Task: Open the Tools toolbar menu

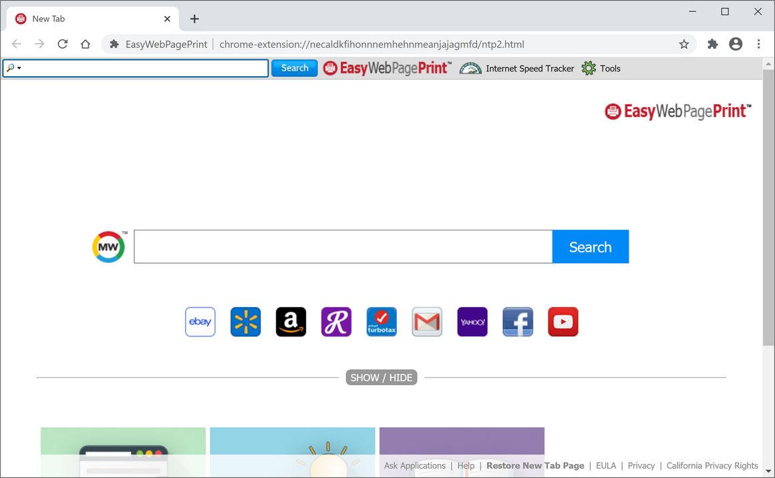Action: click(610, 69)
